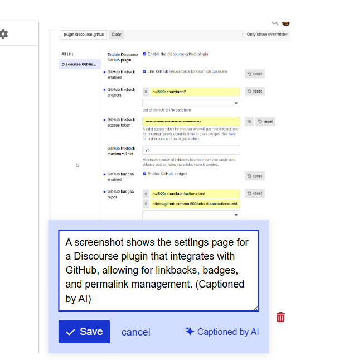Reveal the access token with eye icon
The height and width of the screenshot is (364, 344).
point(249,121)
